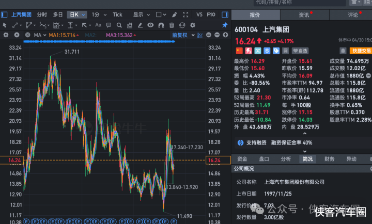Click the 代码/拼音/名称 search field

(x=300, y=3)
